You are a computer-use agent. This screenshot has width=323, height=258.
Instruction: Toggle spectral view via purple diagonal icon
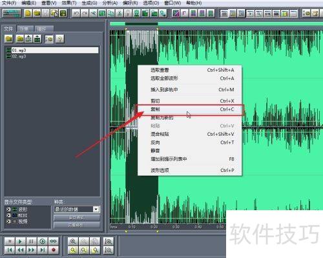176,14
